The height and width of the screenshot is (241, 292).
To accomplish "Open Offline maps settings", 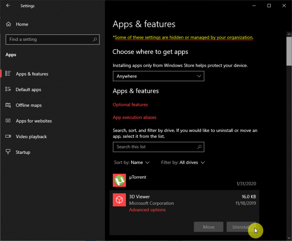I will pos(29,105).
